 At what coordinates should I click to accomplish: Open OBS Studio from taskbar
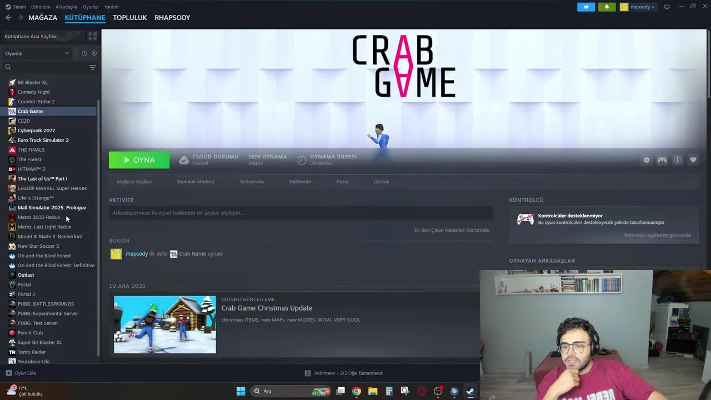438,391
